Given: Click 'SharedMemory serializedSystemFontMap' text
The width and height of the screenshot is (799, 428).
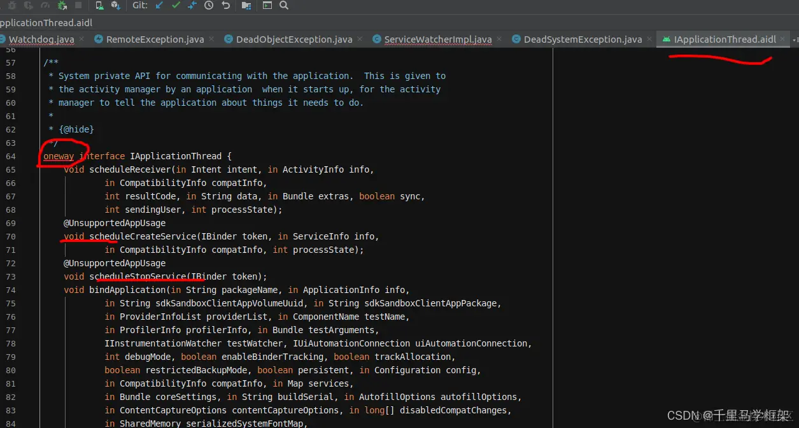Looking at the screenshot, I should 211,424.
